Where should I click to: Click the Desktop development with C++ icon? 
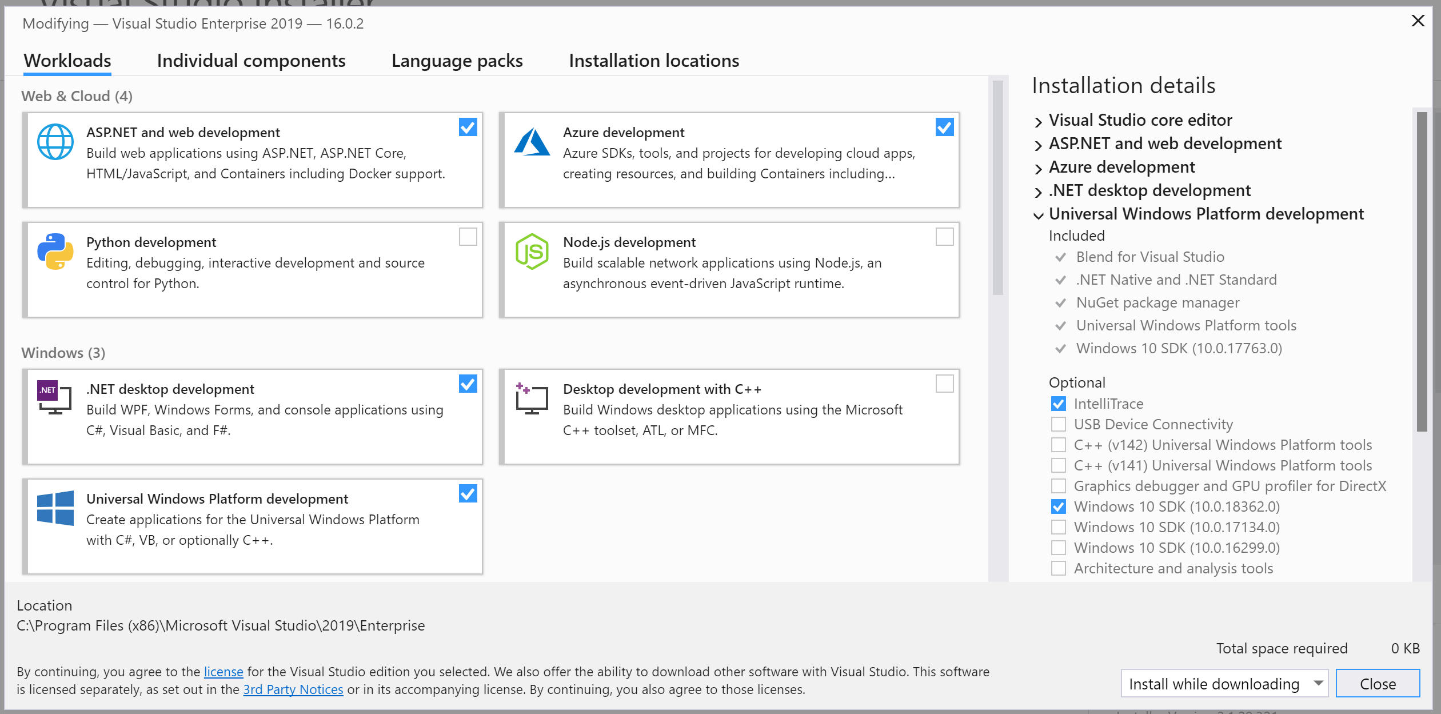click(532, 398)
